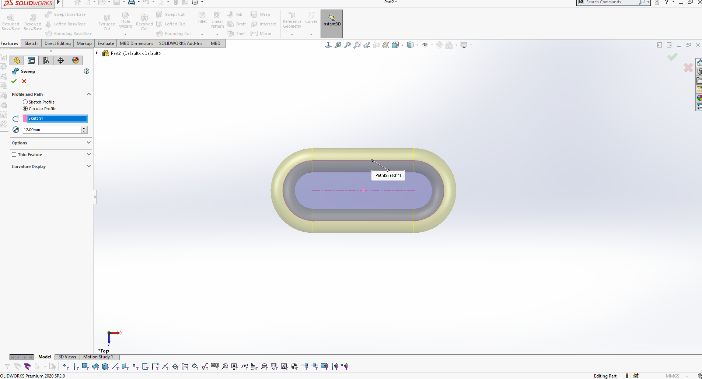Click the Shell button
This screenshot has width=702, height=379.
237,34
